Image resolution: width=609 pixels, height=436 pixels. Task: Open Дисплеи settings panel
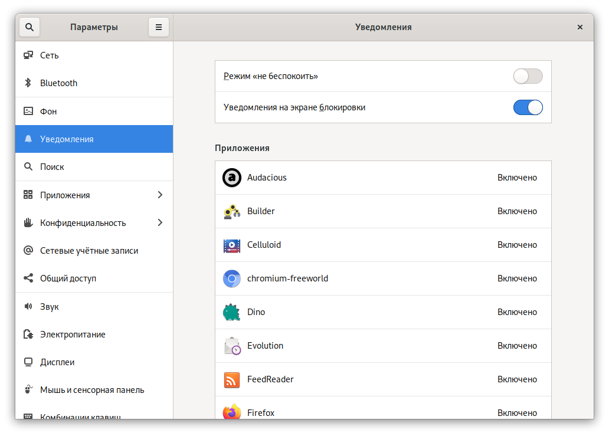94,362
